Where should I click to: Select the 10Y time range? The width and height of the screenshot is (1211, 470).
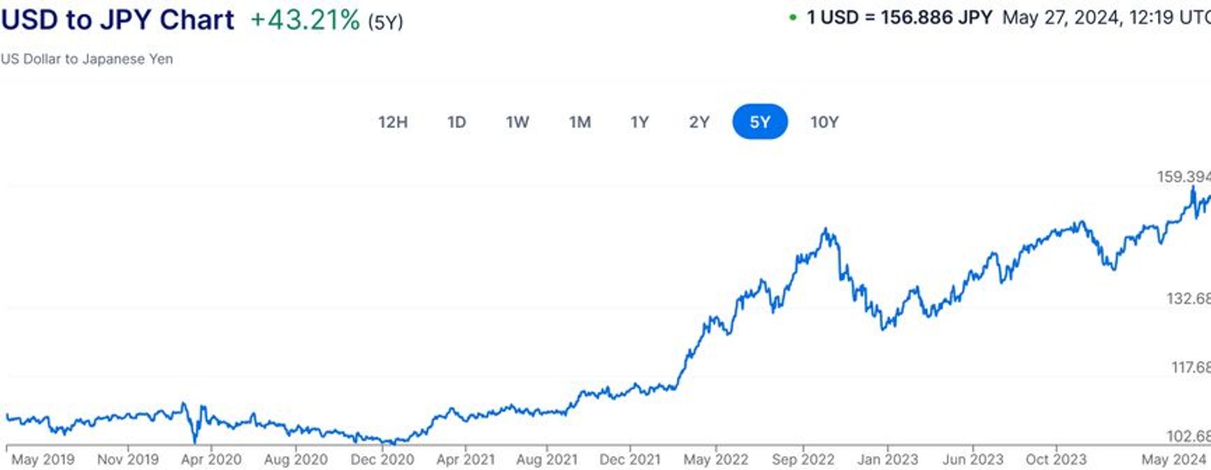(x=823, y=122)
